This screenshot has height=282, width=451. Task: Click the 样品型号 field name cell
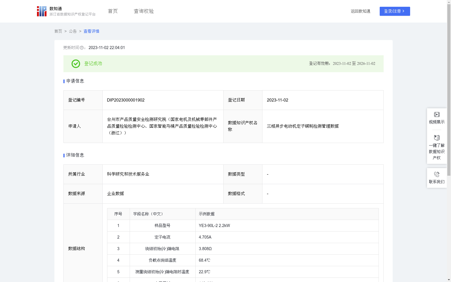click(163, 226)
